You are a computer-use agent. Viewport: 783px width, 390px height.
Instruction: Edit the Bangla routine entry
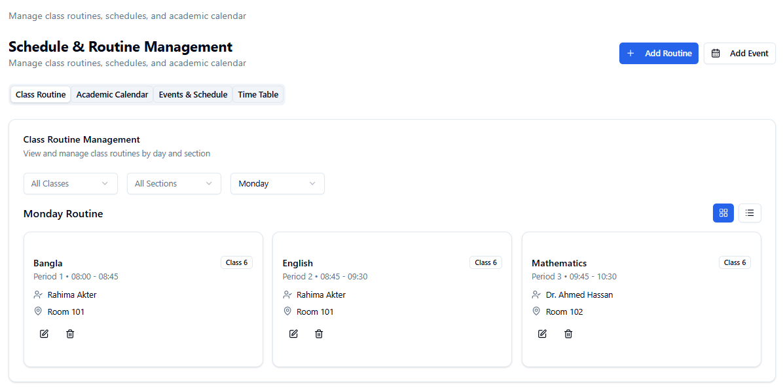click(x=44, y=334)
